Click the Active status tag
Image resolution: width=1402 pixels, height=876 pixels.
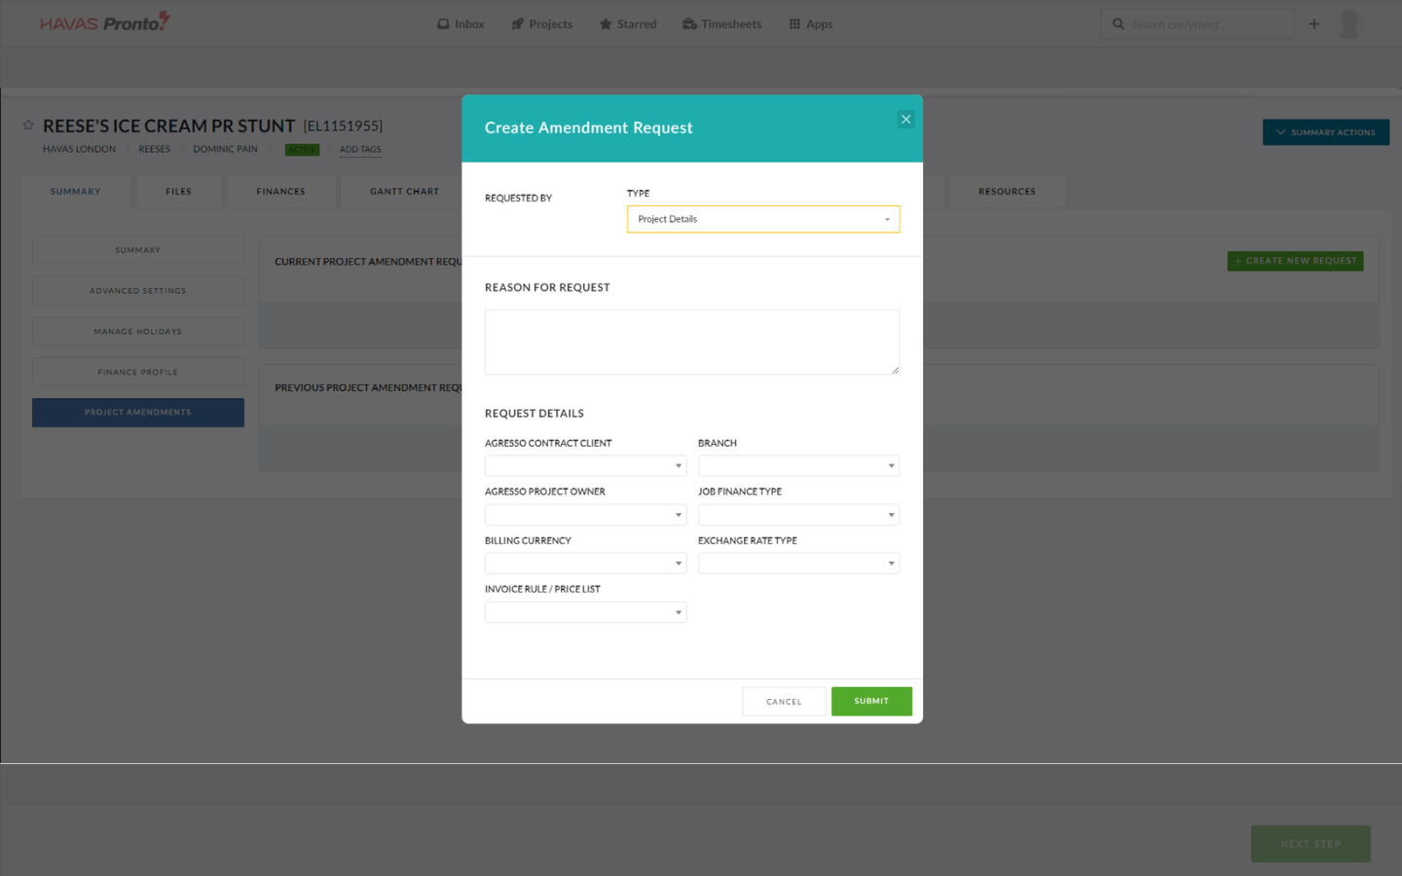302,150
